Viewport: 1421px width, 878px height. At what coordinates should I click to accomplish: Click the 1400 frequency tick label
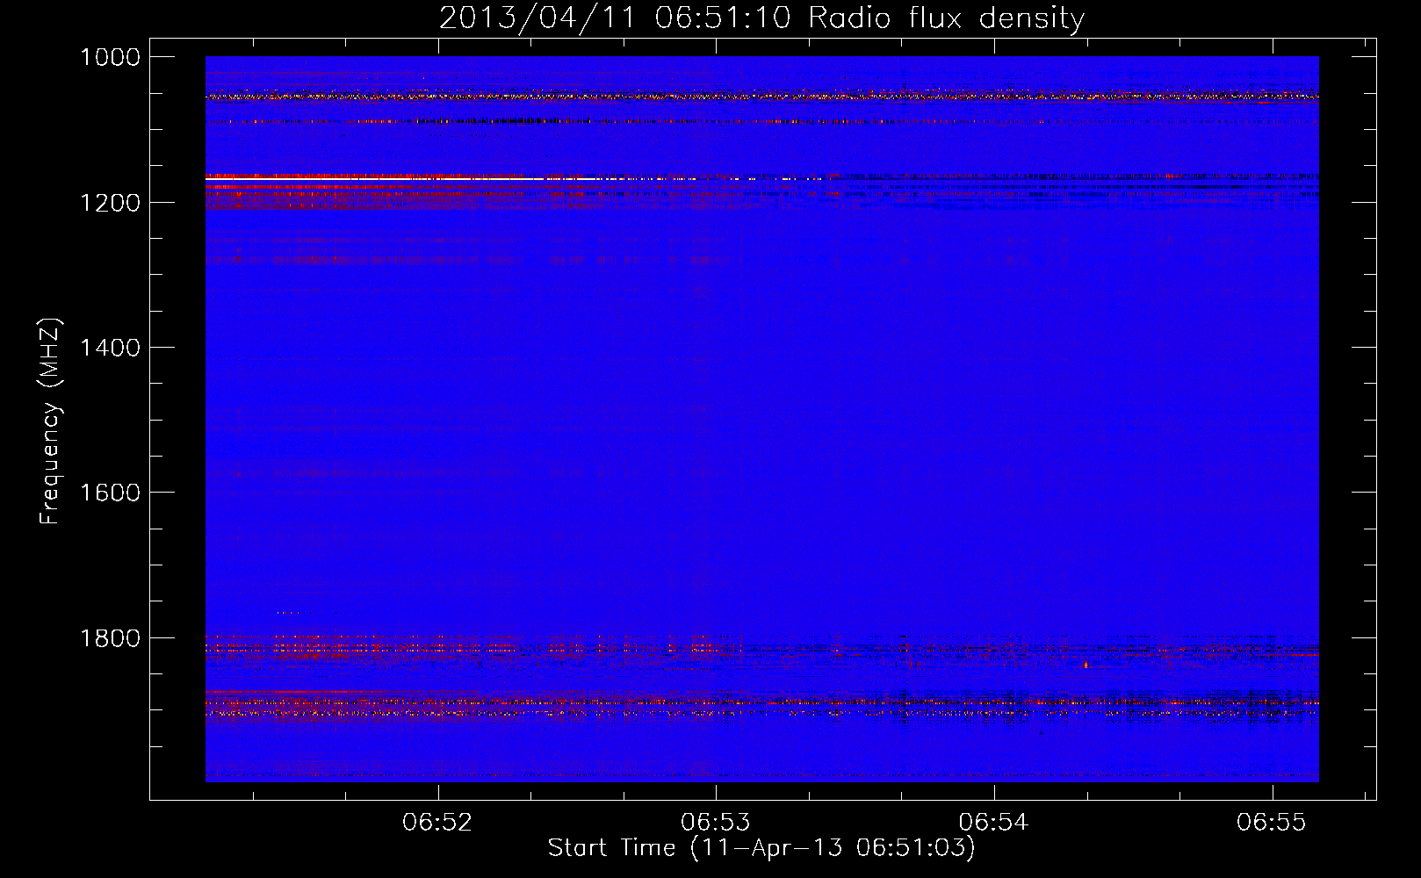coord(110,348)
